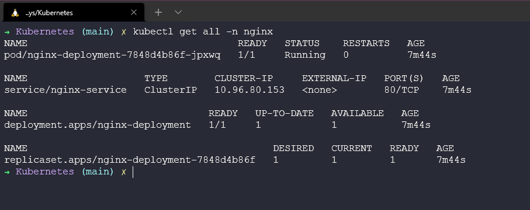
Task: Click the Running status of the pod
Action: tap(305, 55)
